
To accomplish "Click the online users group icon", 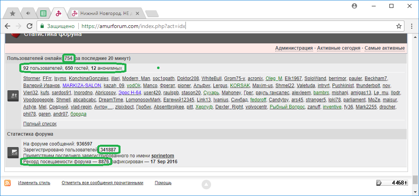I will point(13,95).
